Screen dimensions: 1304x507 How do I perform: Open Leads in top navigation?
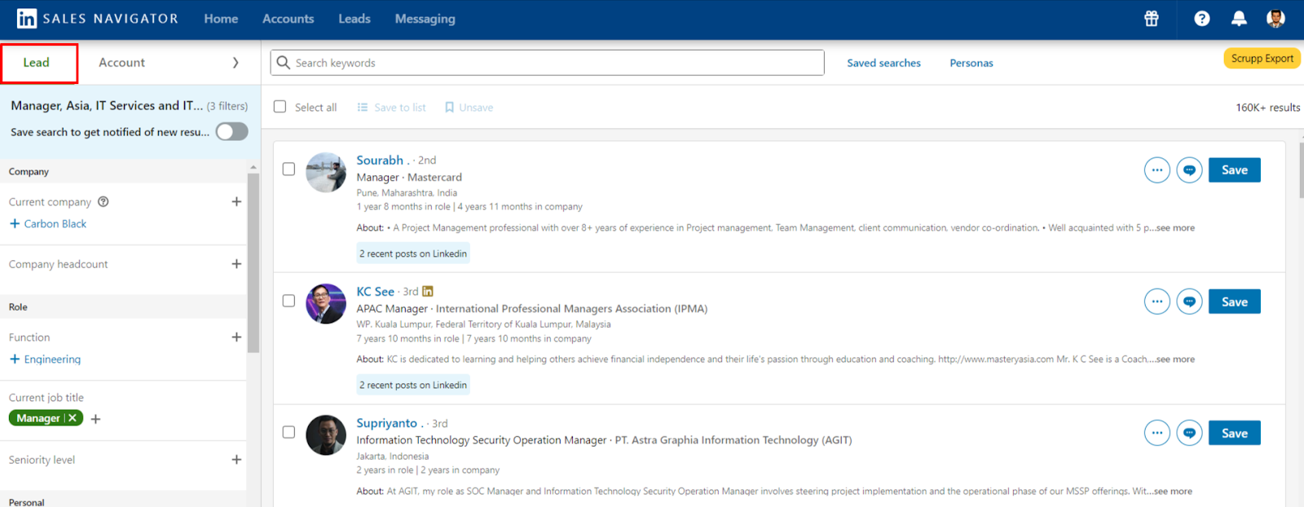tap(355, 19)
